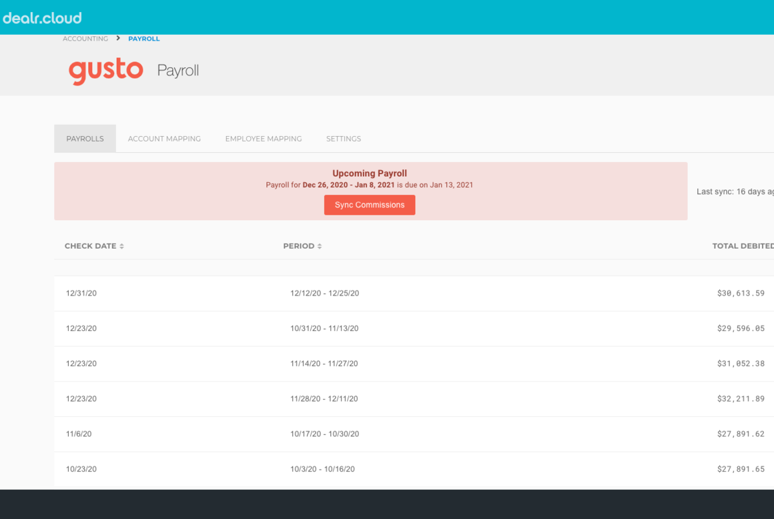Select the 11/6/20 check date
The image size is (774, 519).
[79, 434]
